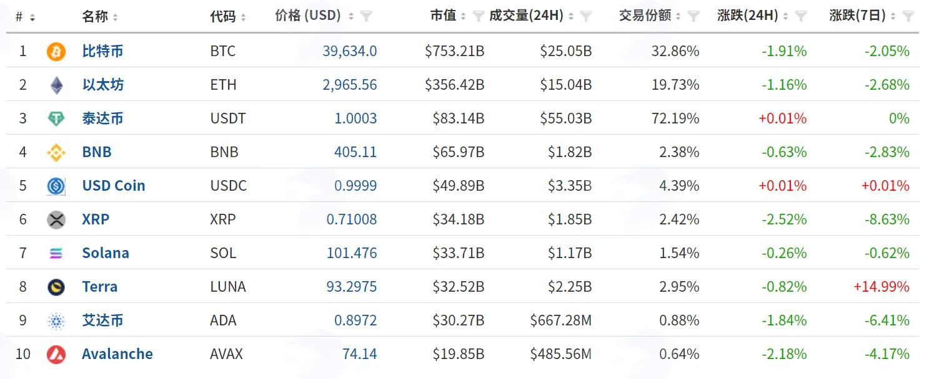Open the 比特币 link
This screenshot has width=929, height=379.
point(102,51)
